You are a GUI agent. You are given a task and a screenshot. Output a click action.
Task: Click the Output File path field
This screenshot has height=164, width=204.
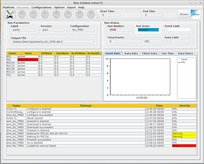[x=53, y=42]
